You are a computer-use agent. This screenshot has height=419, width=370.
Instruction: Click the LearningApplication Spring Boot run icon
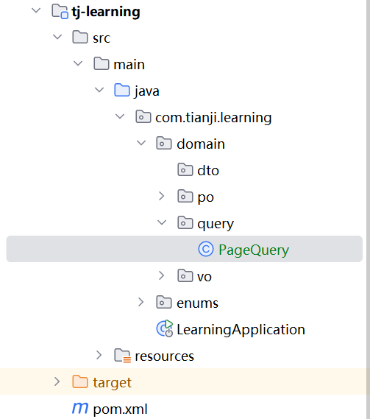165,328
